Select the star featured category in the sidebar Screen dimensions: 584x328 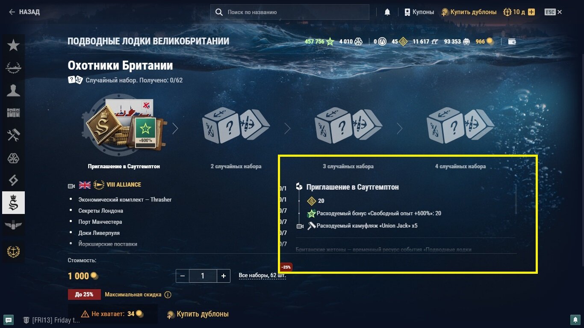pyautogui.click(x=13, y=45)
